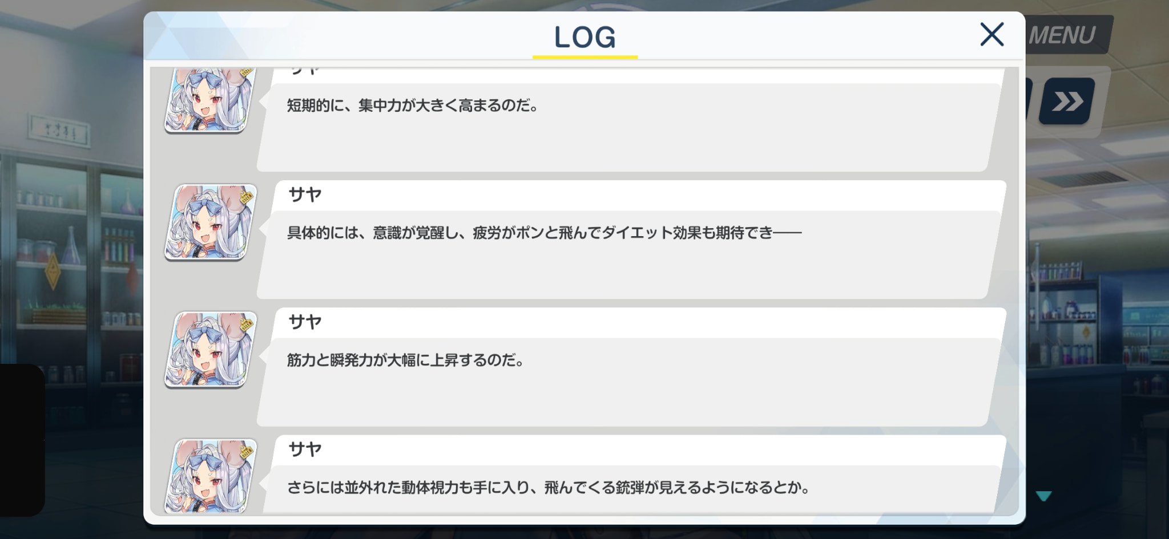Close the LOG window with the X
The image size is (1169, 539).
point(992,34)
